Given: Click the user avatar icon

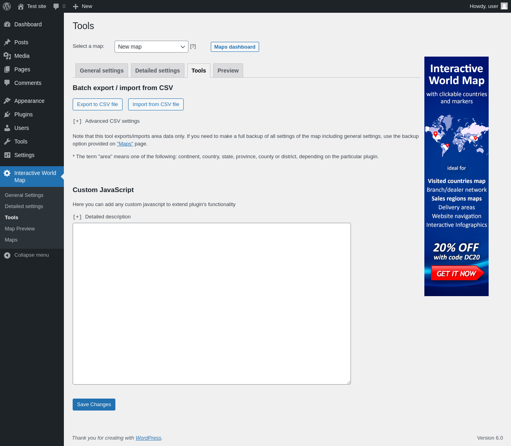Looking at the screenshot, I should (504, 6).
